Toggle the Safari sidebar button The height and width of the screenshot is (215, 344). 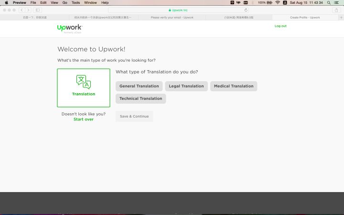point(38,10)
